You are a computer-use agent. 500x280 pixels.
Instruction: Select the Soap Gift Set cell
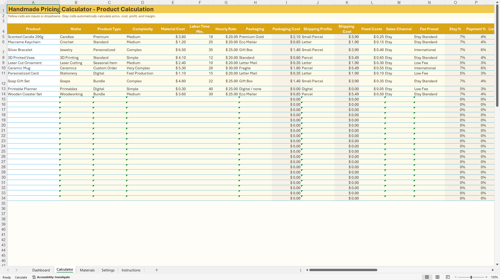[x=33, y=81]
